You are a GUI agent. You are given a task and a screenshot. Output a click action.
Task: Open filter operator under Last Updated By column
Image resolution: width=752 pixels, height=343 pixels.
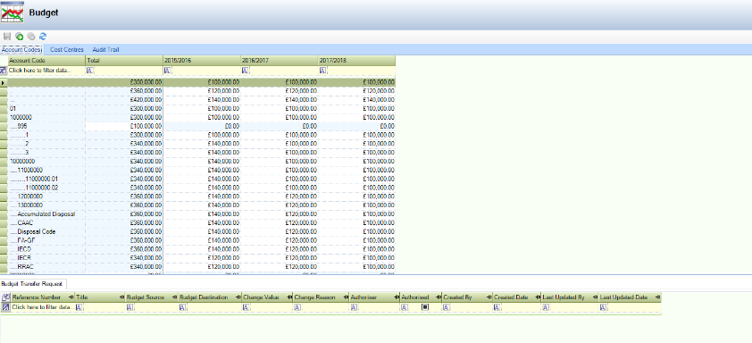[546, 307]
